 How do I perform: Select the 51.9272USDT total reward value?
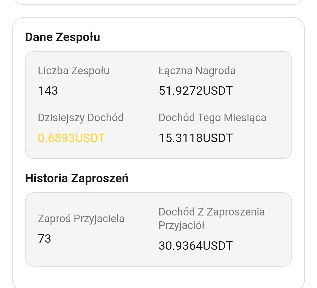(x=195, y=91)
